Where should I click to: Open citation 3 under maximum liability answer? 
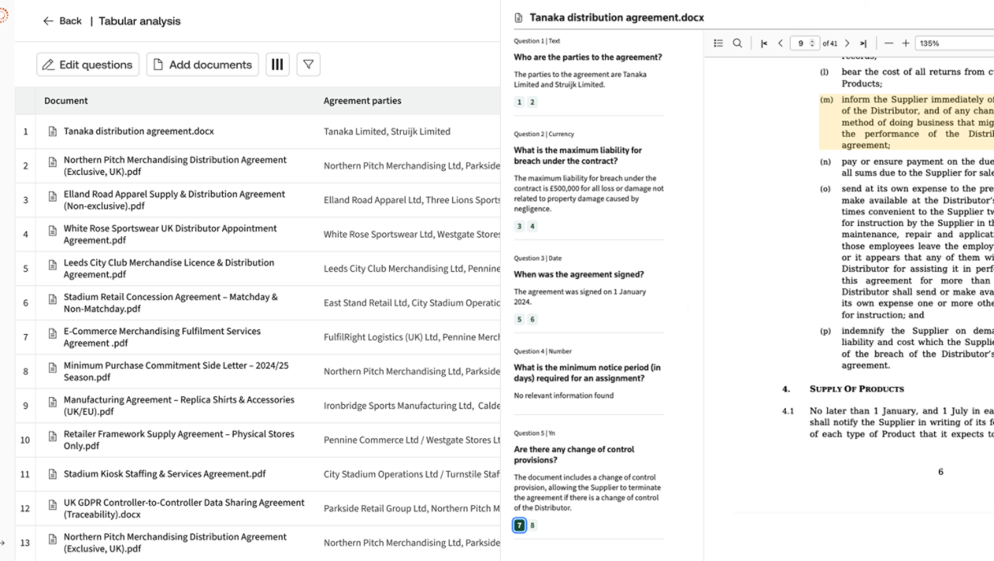520,226
